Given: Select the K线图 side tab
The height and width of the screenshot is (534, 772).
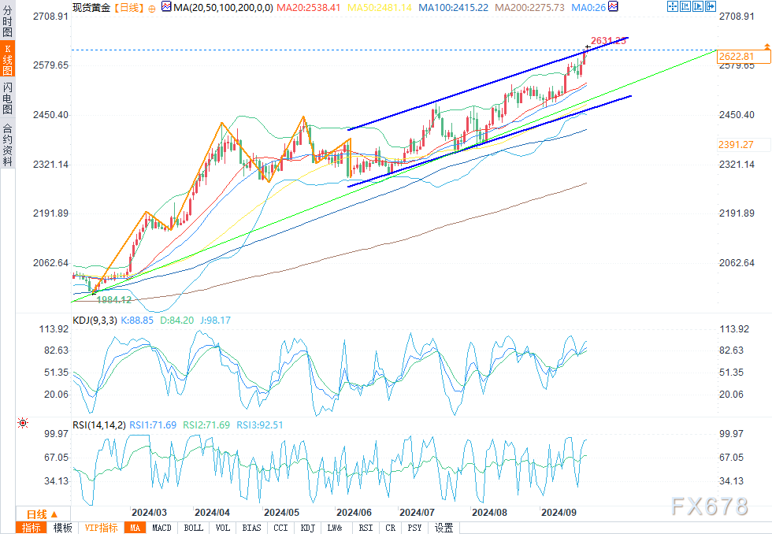Looking at the screenshot, I should 7,60.
